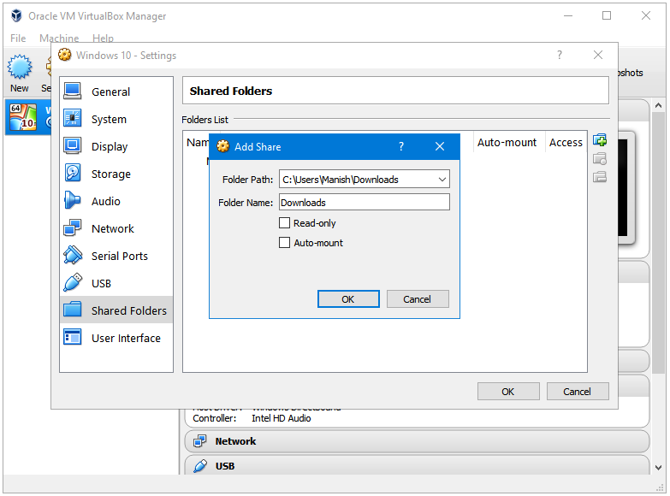Viewport: 670px width, 496px height.
Task: Click the add shared folder icon
Action: tap(600, 140)
